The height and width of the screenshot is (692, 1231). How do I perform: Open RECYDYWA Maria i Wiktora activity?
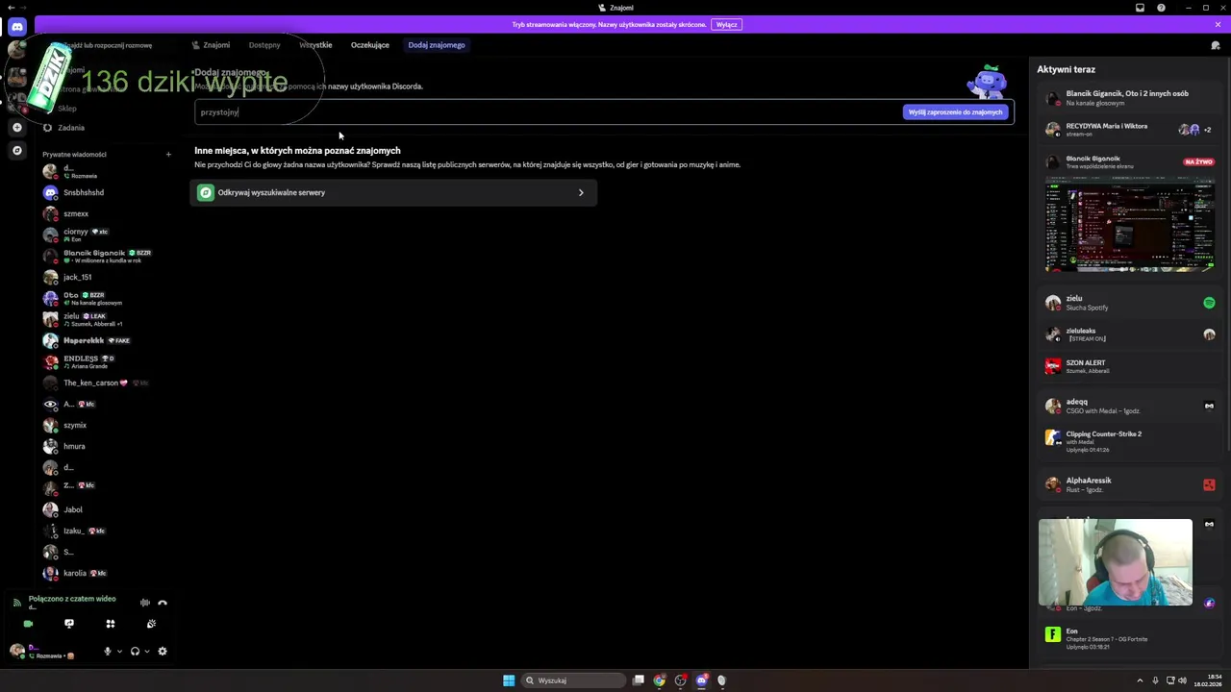click(x=1129, y=130)
